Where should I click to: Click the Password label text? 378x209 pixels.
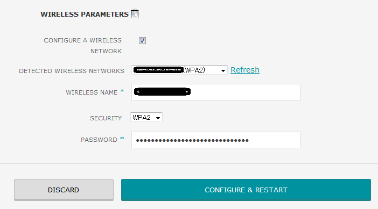pos(99,140)
